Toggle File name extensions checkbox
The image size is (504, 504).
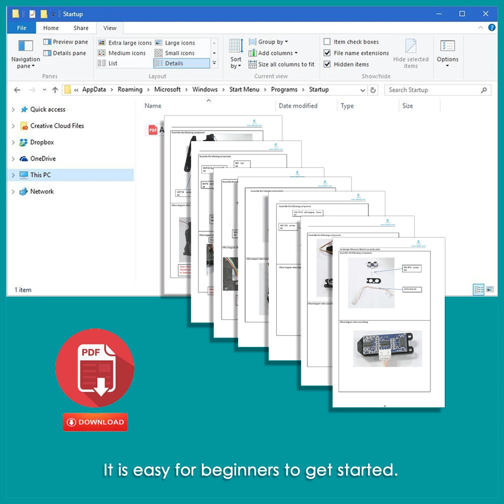click(x=327, y=53)
